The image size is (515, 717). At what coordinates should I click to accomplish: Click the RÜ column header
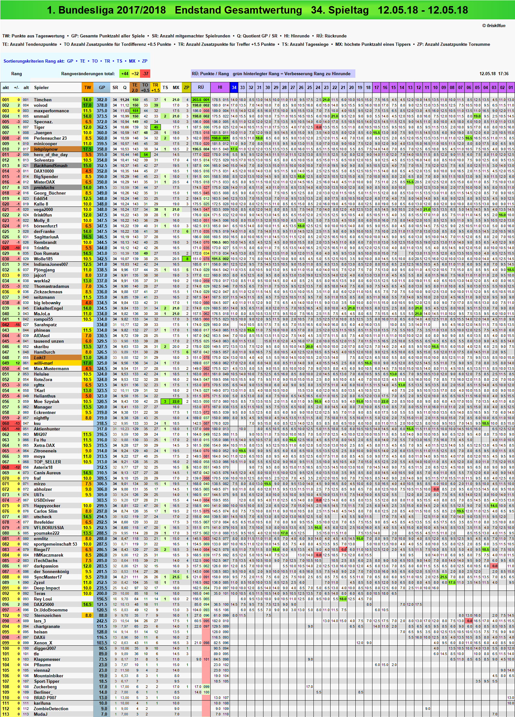[201, 87]
